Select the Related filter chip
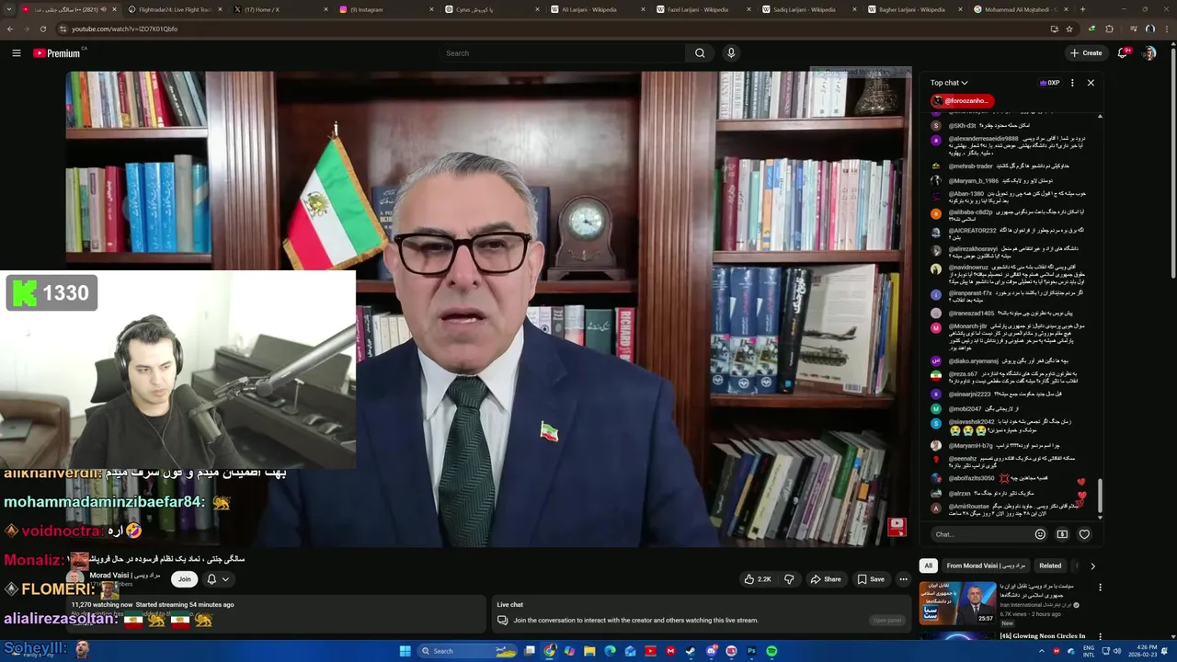 1050,566
